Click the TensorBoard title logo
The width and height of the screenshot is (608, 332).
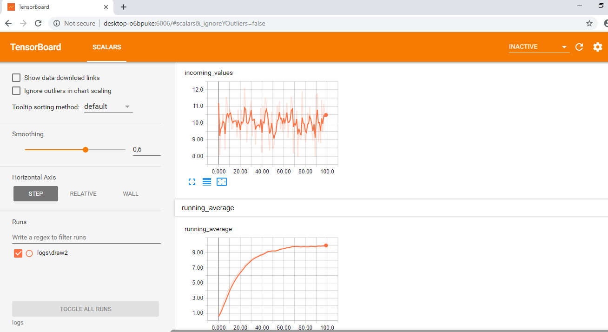(36, 47)
